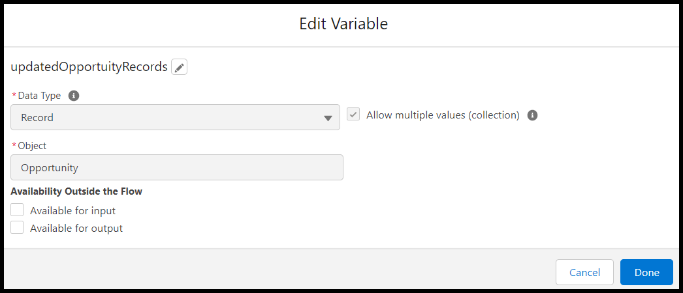Enable the Available for input checkbox

click(x=18, y=210)
